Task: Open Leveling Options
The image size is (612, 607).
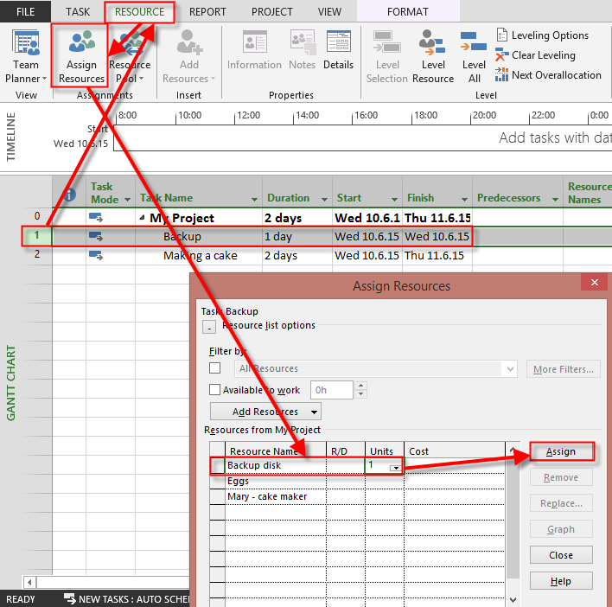Action: [542, 35]
